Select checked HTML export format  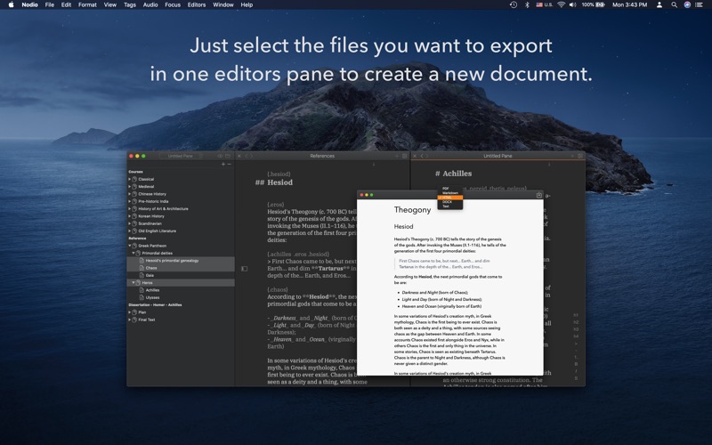(x=450, y=198)
